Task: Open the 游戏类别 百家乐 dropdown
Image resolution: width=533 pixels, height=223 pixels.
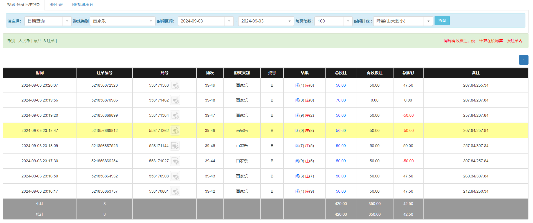Action: tap(150, 21)
